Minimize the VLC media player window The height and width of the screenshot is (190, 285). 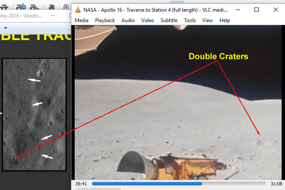(237, 10)
